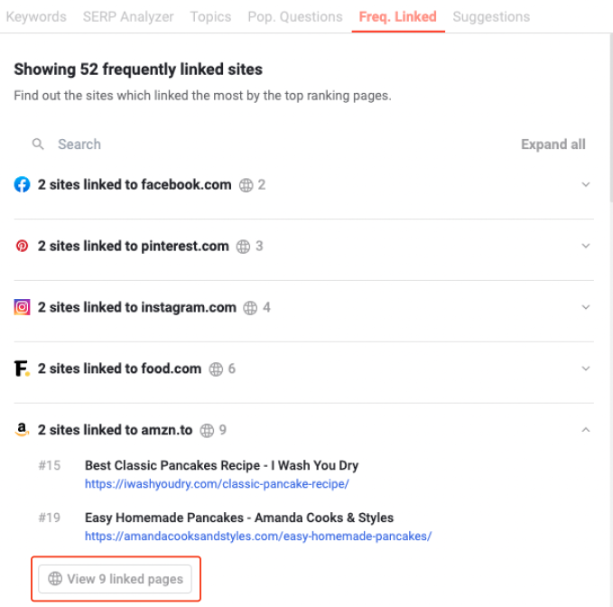Image resolution: width=613 pixels, height=607 pixels.
Task: Collapse the amzn.to linked sites row
Action: [x=585, y=430]
